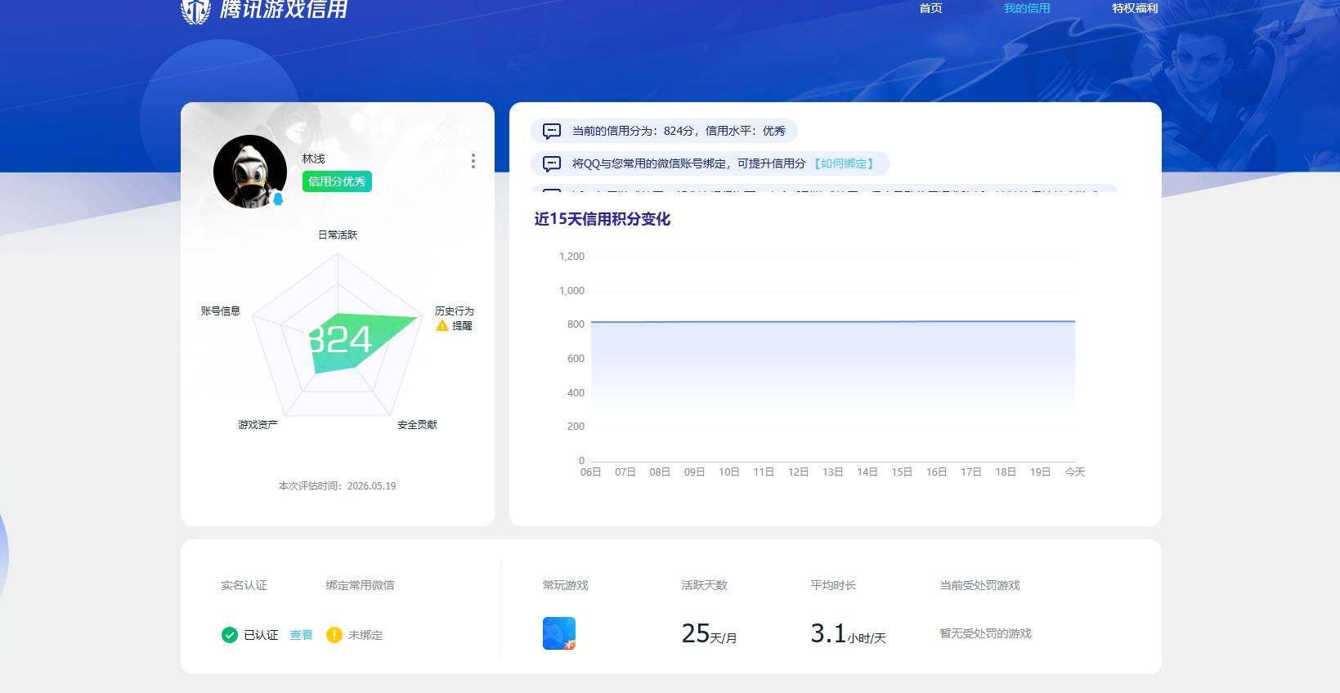
Task: Click the 已认证 status text
Action: click(x=261, y=635)
